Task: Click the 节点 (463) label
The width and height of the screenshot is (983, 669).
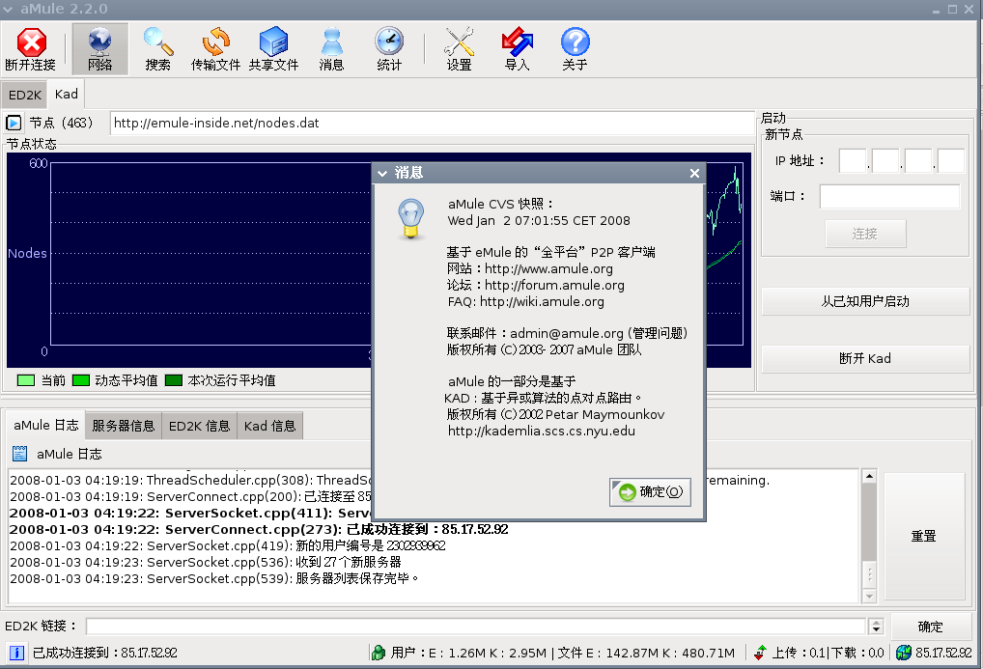Action: point(62,123)
